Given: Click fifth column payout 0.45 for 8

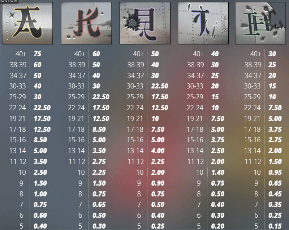Looking at the screenshot, I should click(275, 194).
